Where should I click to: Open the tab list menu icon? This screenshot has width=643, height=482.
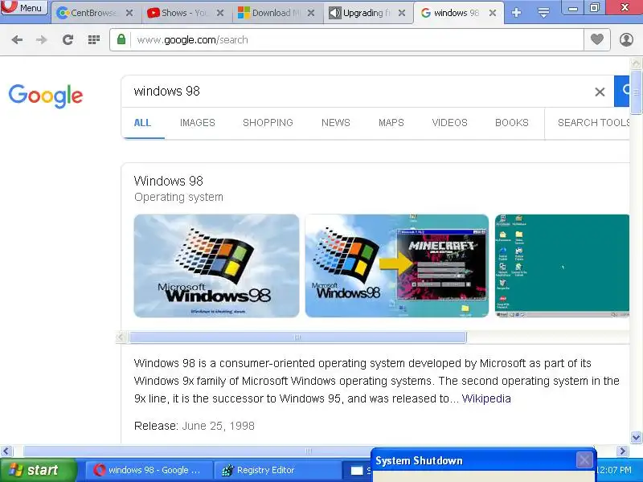tap(544, 13)
